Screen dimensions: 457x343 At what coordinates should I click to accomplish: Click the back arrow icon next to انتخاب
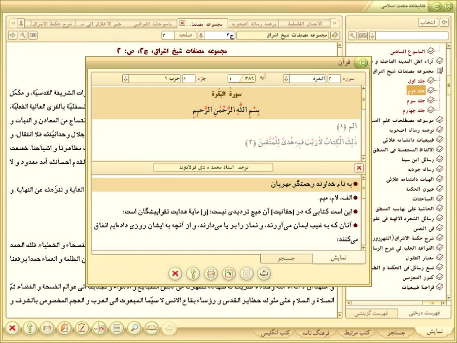pos(444,22)
